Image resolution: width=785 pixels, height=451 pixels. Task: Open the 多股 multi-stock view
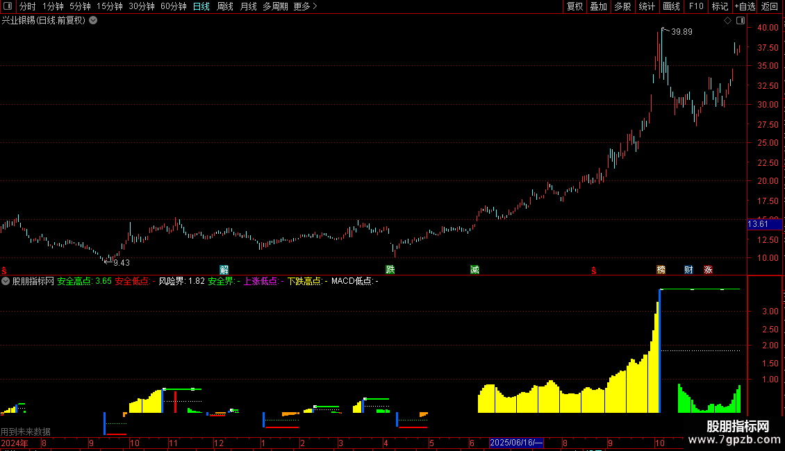point(622,6)
